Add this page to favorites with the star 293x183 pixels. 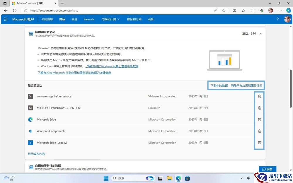tap(224, 11)
